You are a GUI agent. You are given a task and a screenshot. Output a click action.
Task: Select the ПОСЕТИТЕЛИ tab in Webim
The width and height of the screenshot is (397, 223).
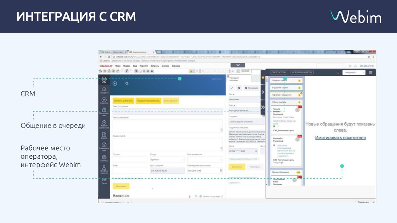pos(278,72)
